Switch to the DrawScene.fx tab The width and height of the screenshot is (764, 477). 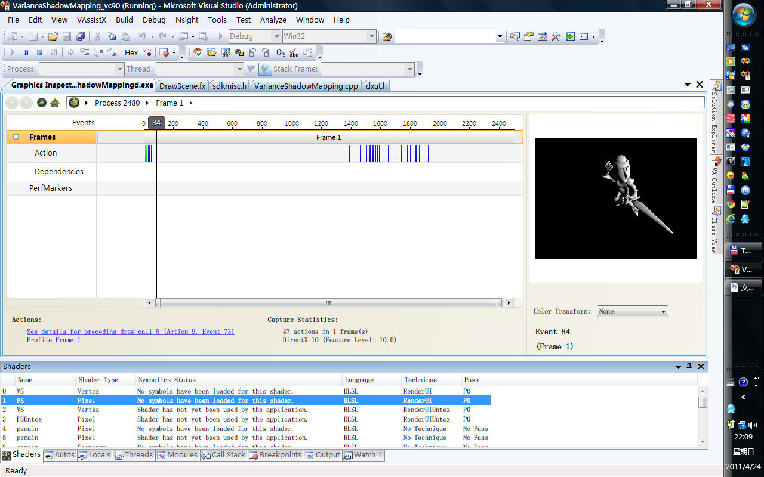(x=183, y=86)
